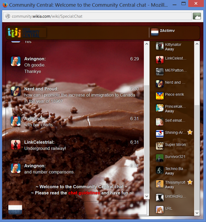Click the chat message input field
Image resolution: width=206 pixels, height=222 pixels.
86,208
